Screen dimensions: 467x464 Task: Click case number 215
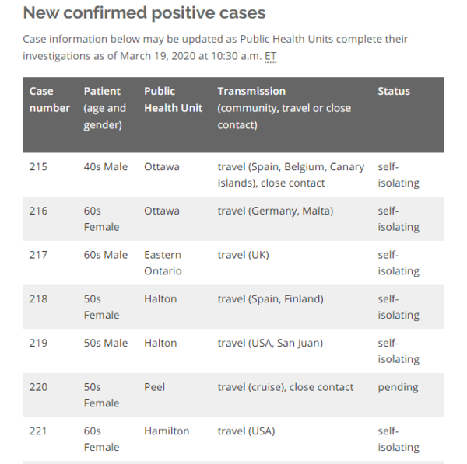pos(38,167)
